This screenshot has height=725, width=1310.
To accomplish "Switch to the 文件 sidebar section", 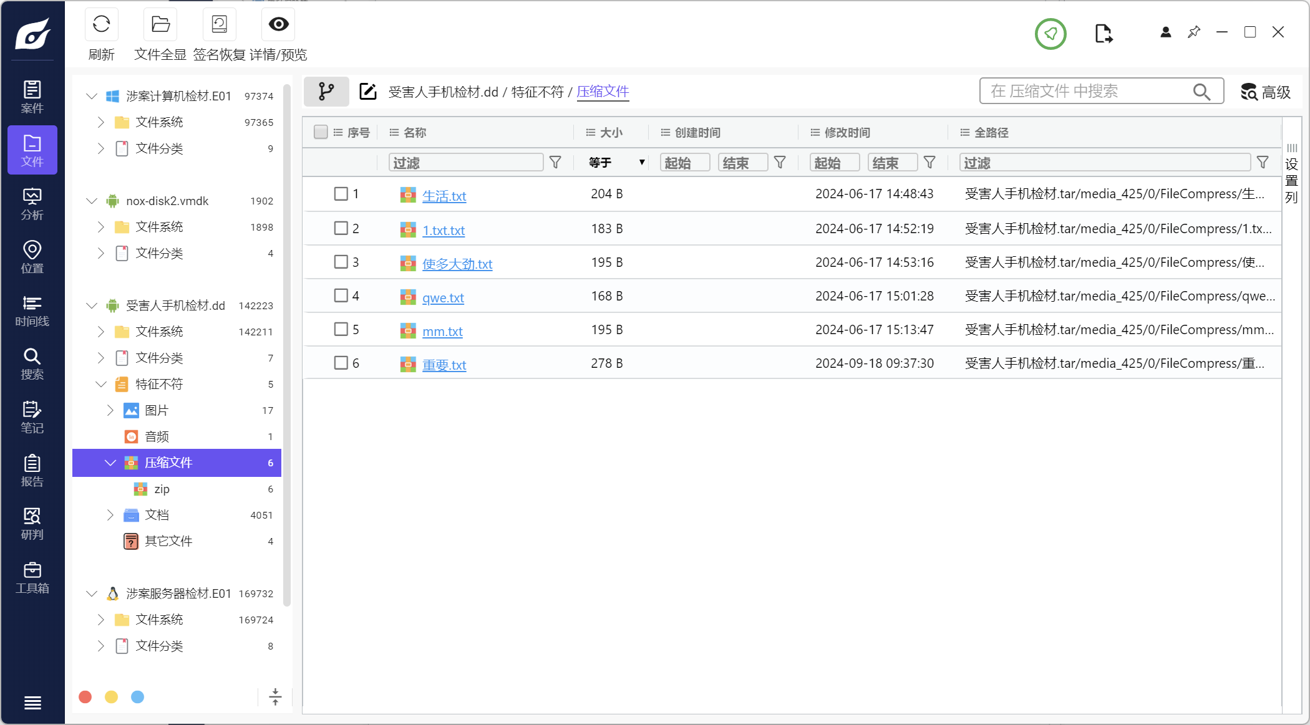I will click(x=32, y=150).
